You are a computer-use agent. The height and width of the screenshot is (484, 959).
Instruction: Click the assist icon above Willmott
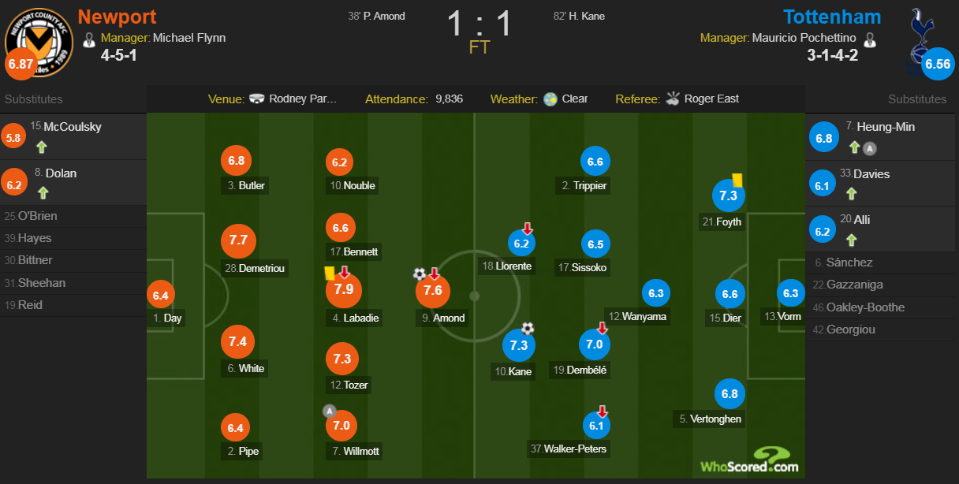[x=329, y=411]
